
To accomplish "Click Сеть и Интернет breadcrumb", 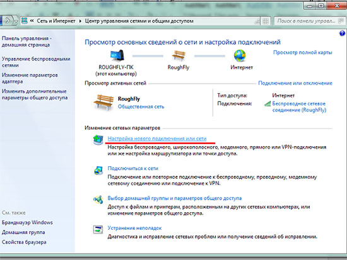I will 56,21.
